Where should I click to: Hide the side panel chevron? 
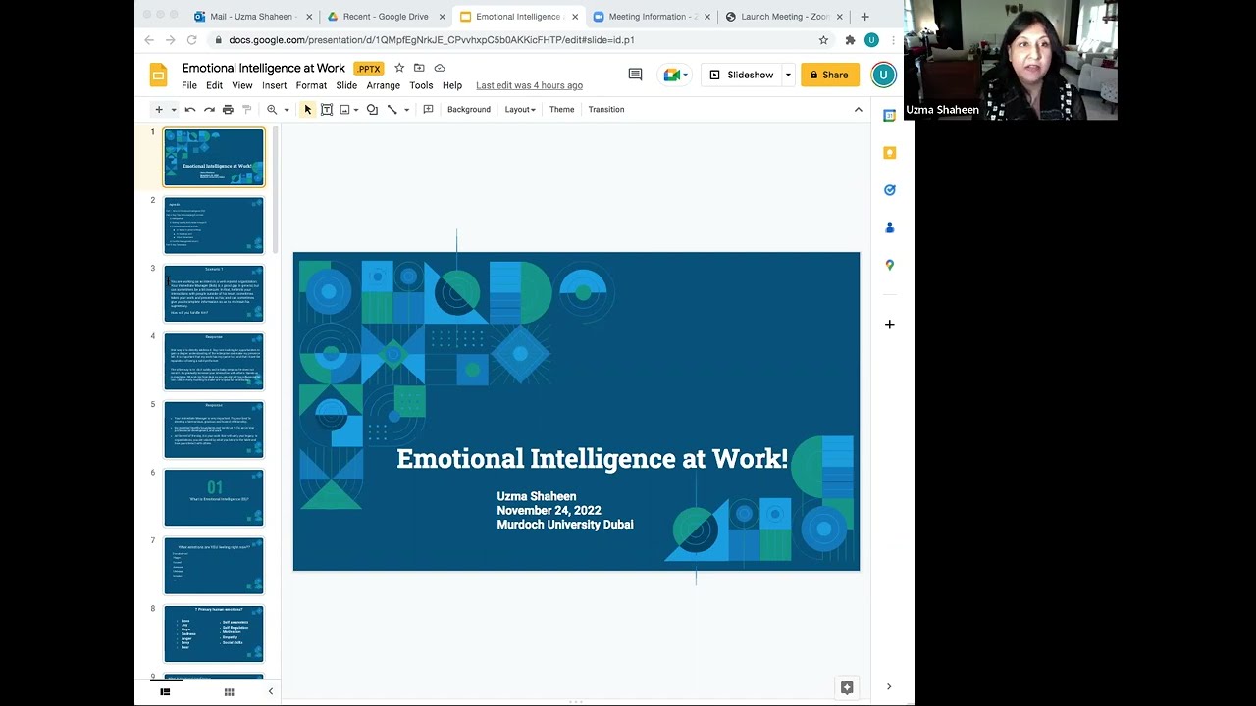pyautogui.click(x=889, y=687)
